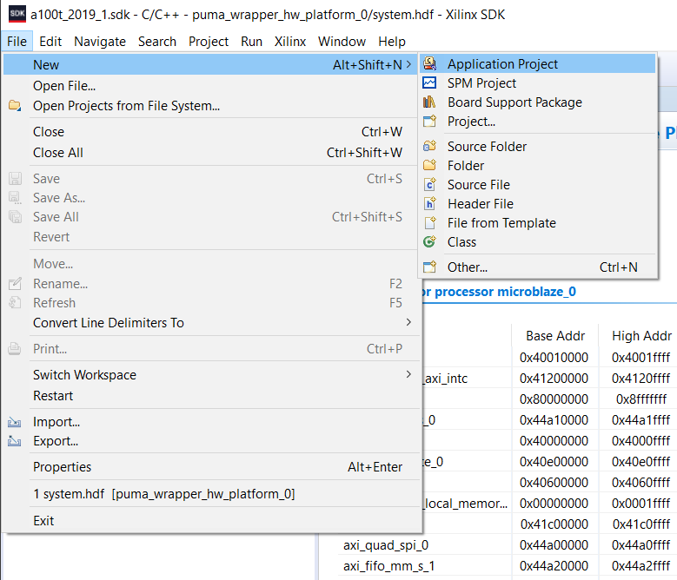Select Source Folder in the New submenu
Viewport: 677px width, 580px height.
pyautogui.click(x=538, y=146)
